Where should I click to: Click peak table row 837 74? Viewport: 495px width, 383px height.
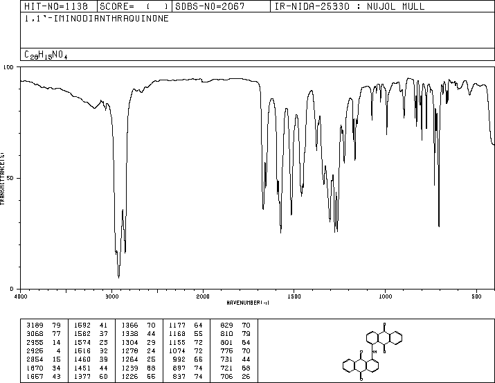tap(188, 377)
